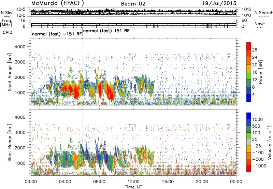Click the blue bottom of Power colorbar
The width and height of the screenshot is (273, 189).
249,98
